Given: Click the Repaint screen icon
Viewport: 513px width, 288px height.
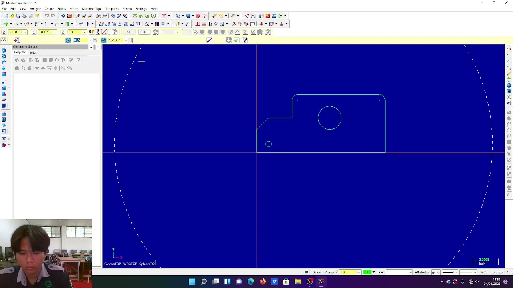Looking at the screenshot, I should pyautogui.click(x=69, y=16).
